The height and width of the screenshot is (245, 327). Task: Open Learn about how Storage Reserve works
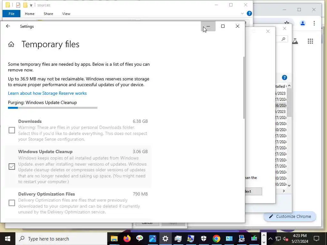[47, 93]
